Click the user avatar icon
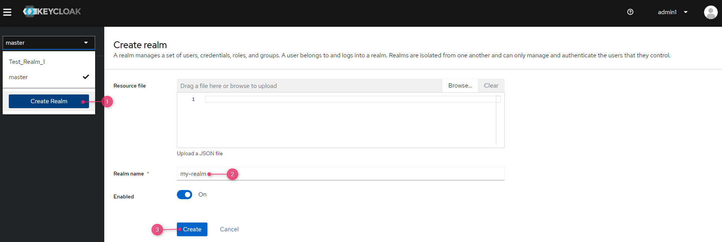Screen dimensions: 722x242 coord(711,12)
